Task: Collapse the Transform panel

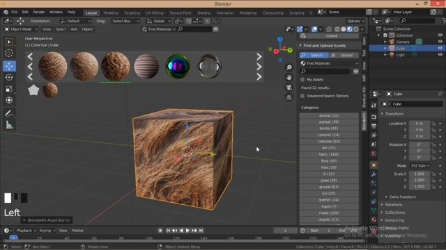Action: point(394,114)
